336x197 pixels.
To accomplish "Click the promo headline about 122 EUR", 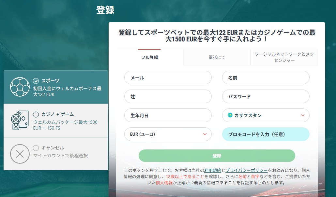I will tap(217, 36).
